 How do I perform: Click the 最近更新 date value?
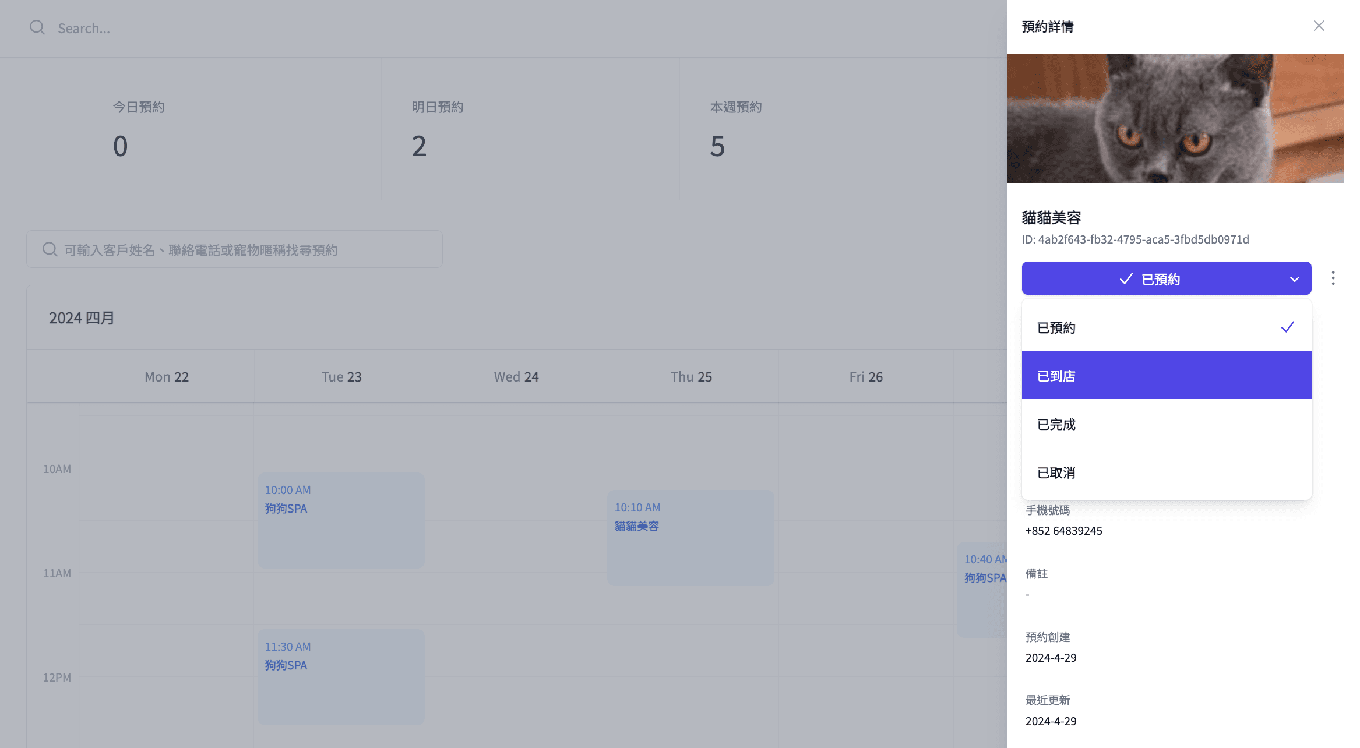coord(1051,721)
